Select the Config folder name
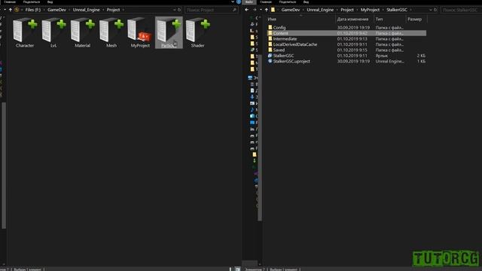 pyautogui.click(x=279, y=27)
